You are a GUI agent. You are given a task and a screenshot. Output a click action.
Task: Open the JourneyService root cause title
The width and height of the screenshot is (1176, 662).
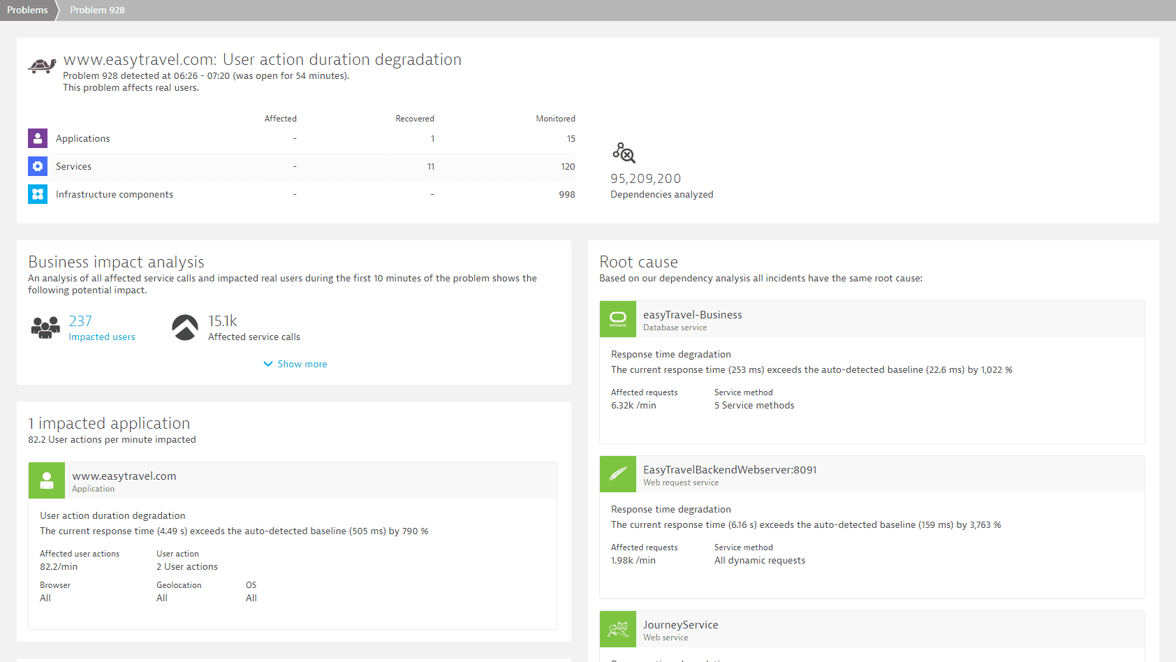pyautogui.click(x=681, y=625)
